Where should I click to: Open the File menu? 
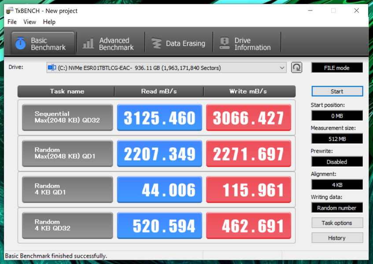coord(12,22)
